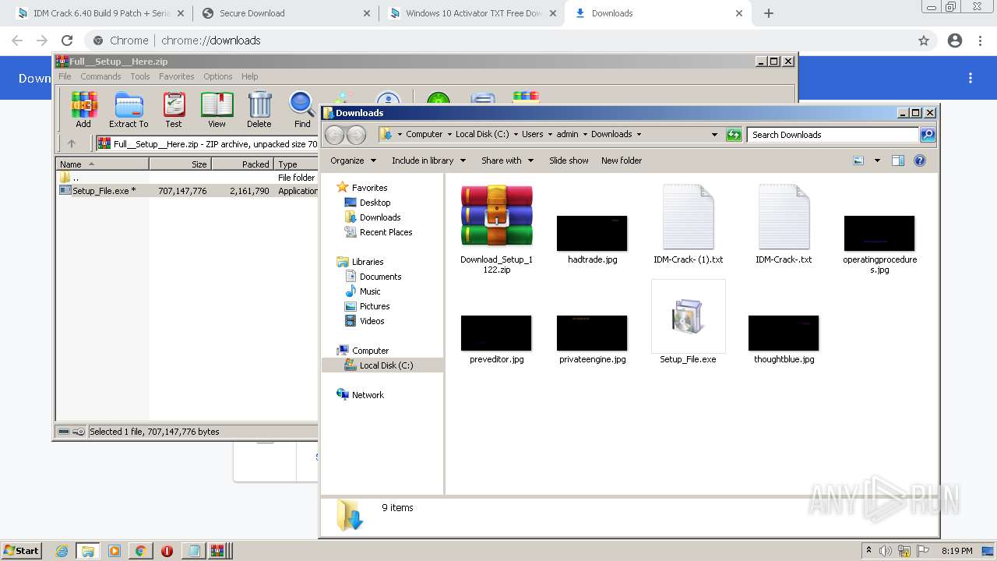Image resolution: width=997 pixels, height=561 pixels.
Task: Open Chrome three-dot menu
Action: click(x=979, y=41)
